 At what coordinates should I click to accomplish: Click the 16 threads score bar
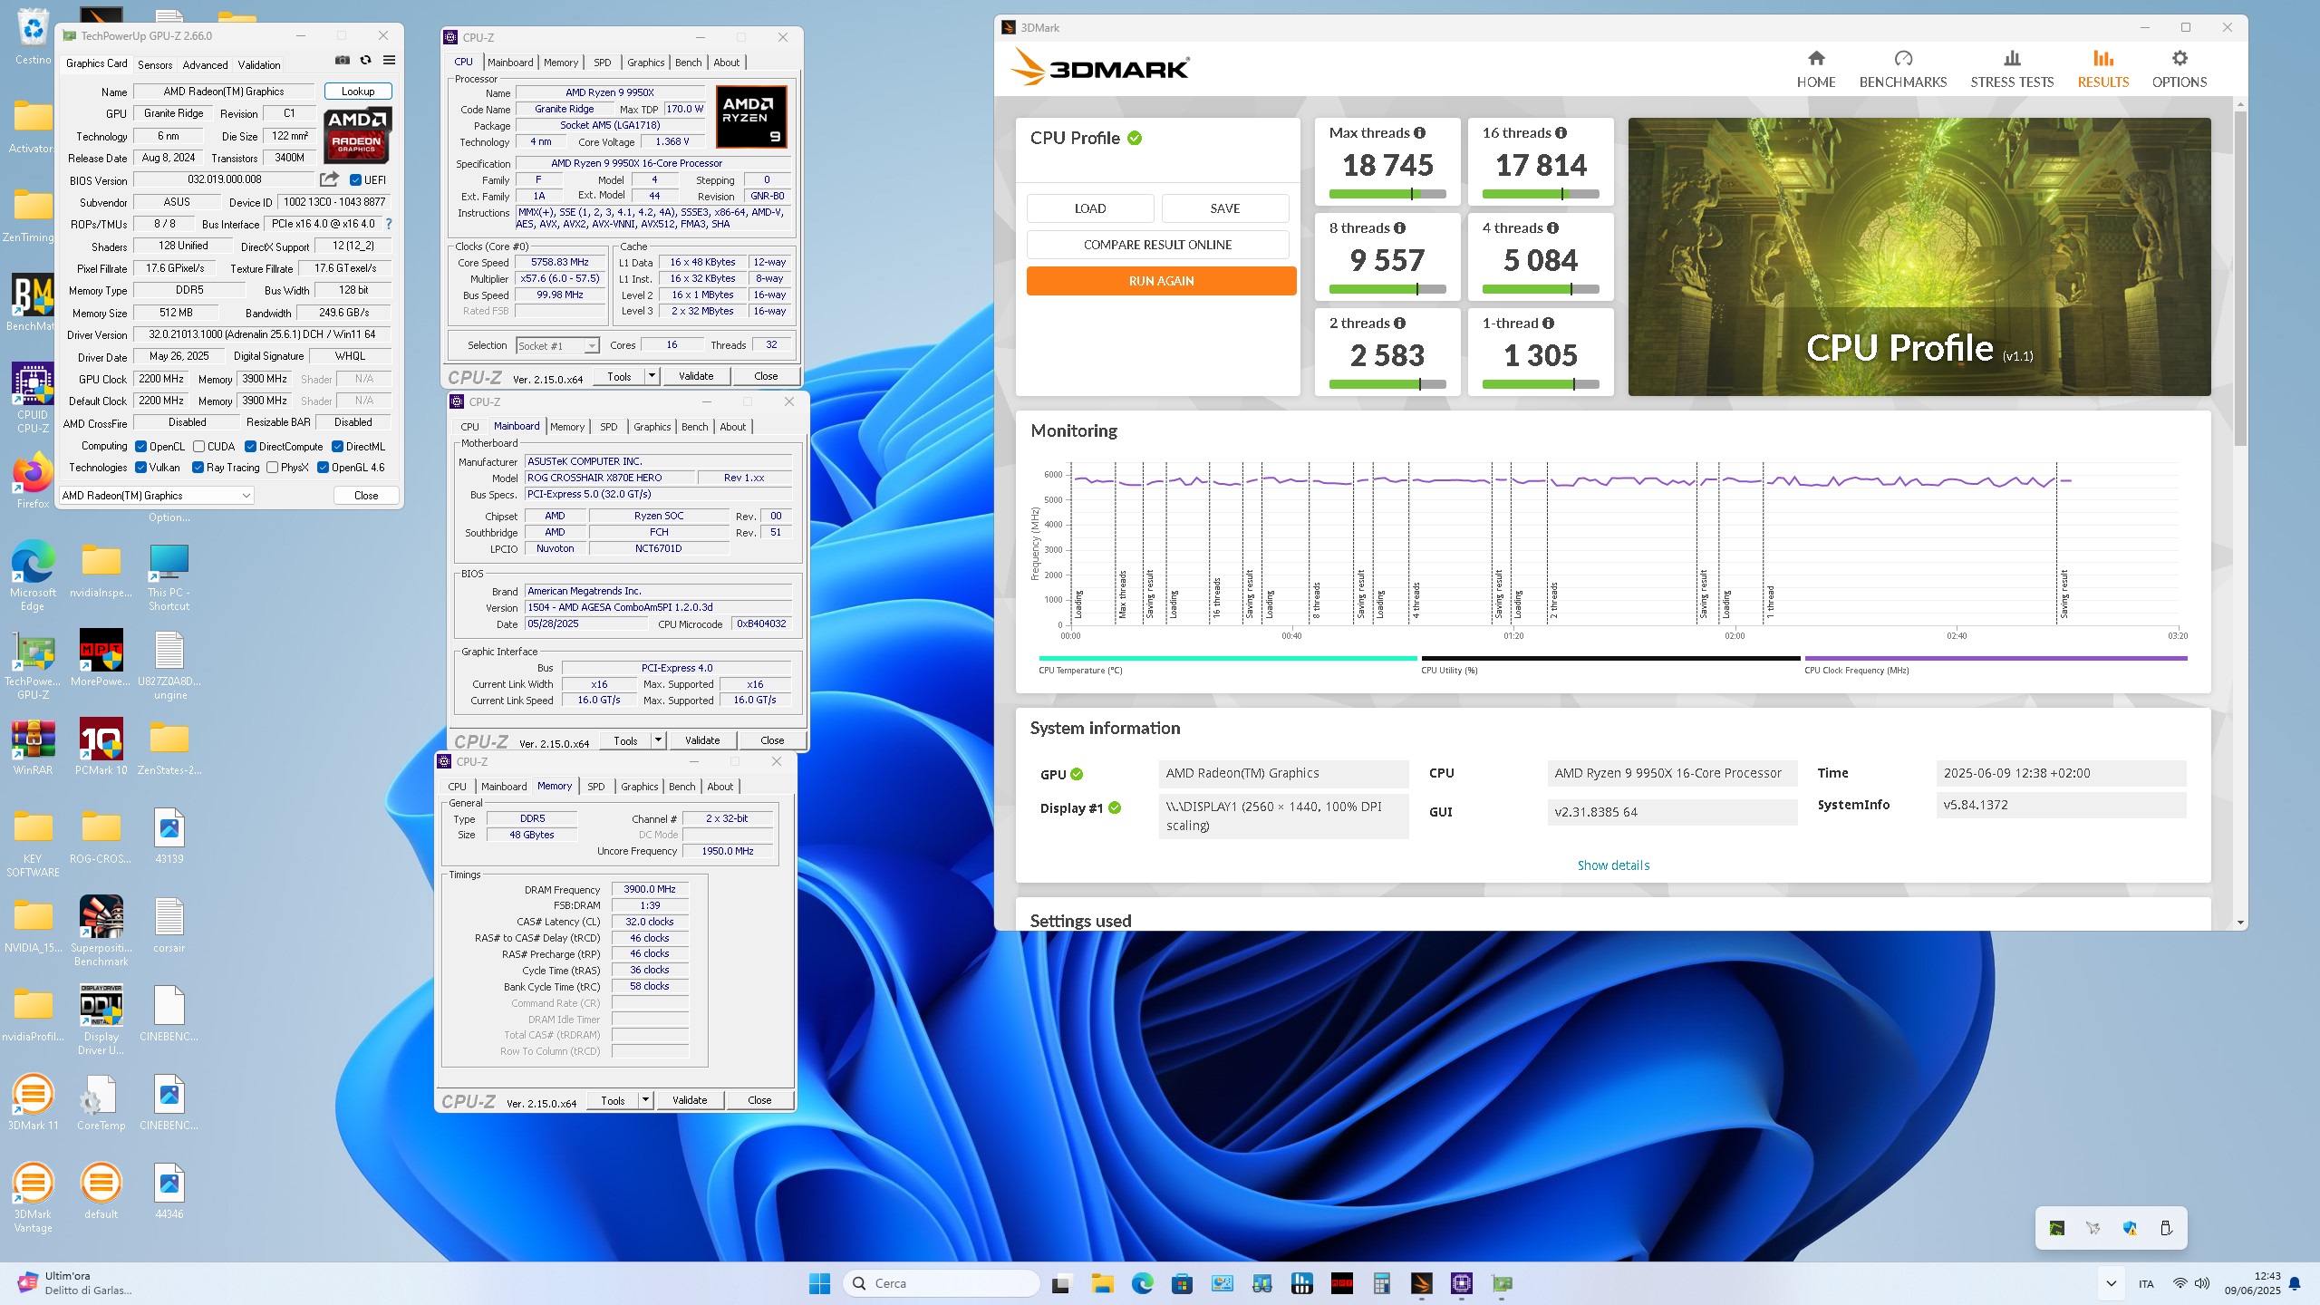tap(1540, 194)
